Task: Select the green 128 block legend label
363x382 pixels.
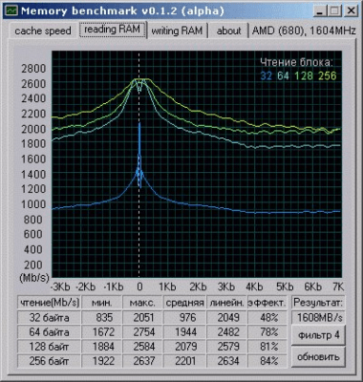Action: 303,75
